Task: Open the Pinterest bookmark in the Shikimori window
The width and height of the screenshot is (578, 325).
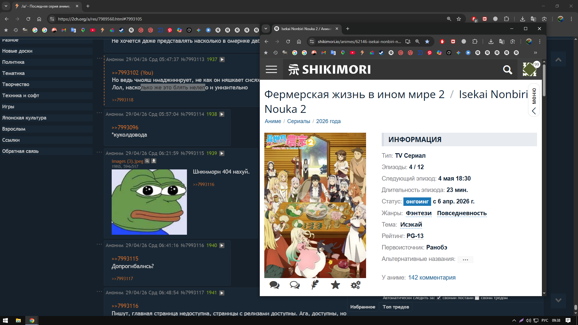Action: click(430, 53)
